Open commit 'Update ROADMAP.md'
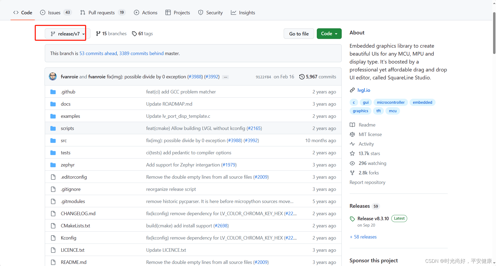Screen dimensions: 496x266 pos(169,104)
